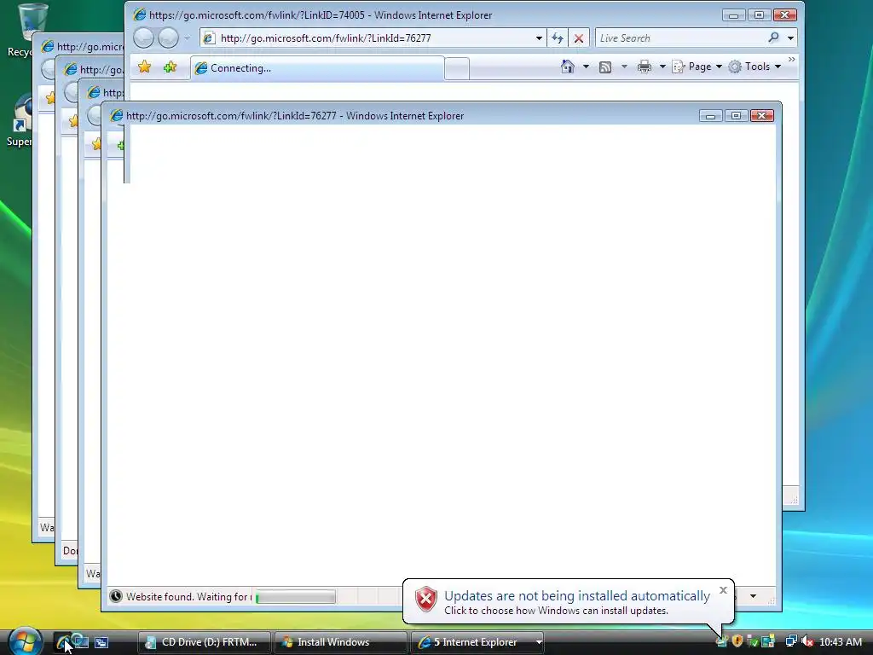The image size is (873, 655).
Task: Open the zoom level dropdown in status bar
Action: pos(753,596)
